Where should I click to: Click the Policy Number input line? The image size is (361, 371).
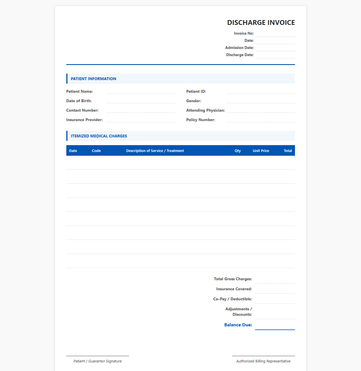pos(260,120)
